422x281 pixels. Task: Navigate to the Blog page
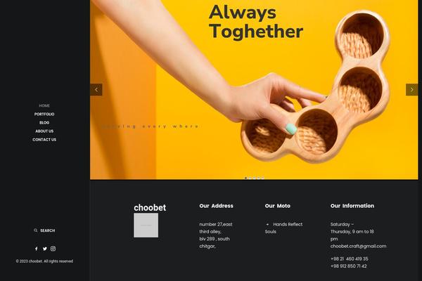click(44, 123)
